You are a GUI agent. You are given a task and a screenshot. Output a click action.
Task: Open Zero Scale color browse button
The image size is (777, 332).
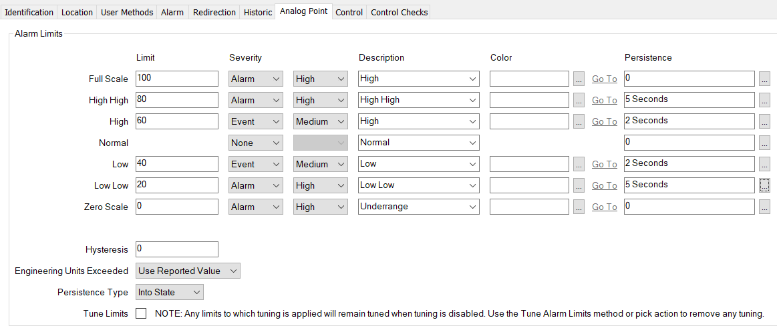click(578, 207)
